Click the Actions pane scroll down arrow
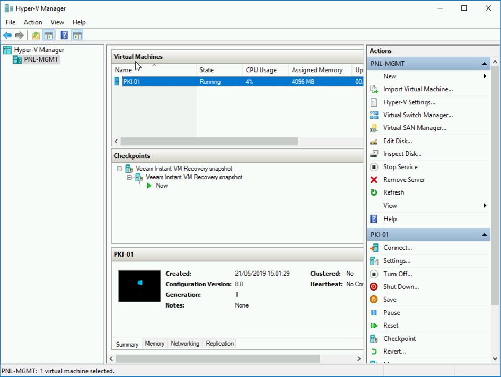 (x=495, y=359)
